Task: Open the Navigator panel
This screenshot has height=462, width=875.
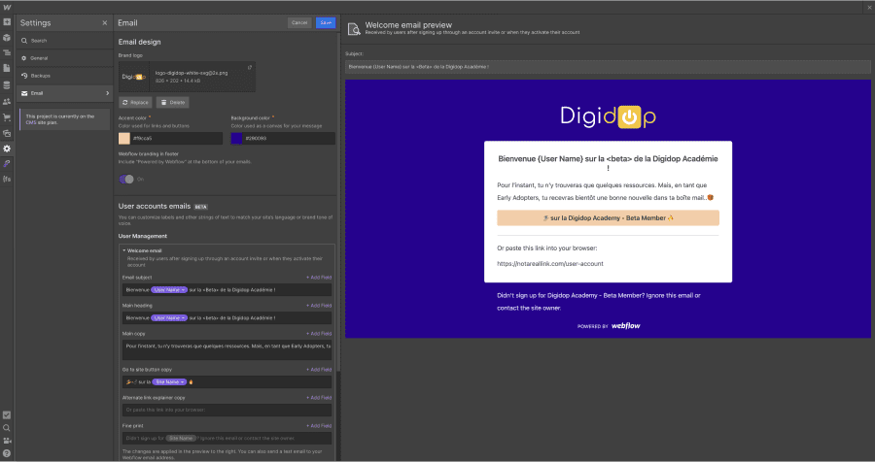Action: tap(7, 53)
